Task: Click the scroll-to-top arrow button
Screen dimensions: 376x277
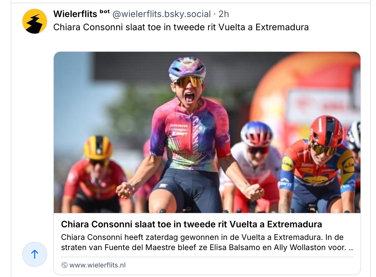Action: [x=35, y=254]
